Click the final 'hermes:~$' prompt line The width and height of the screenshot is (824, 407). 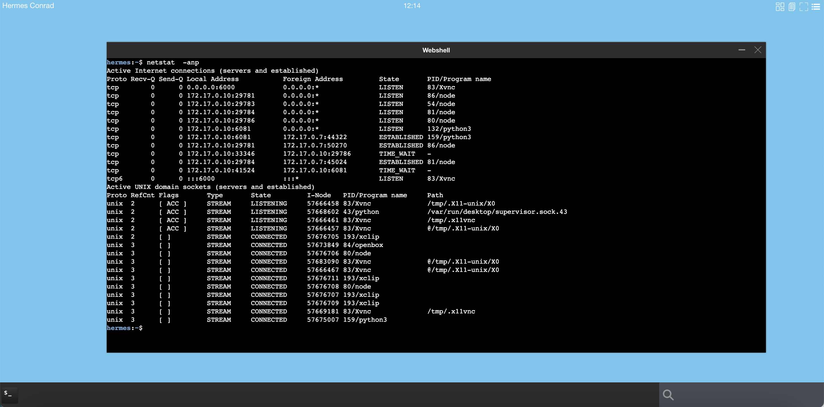(125, 328)
